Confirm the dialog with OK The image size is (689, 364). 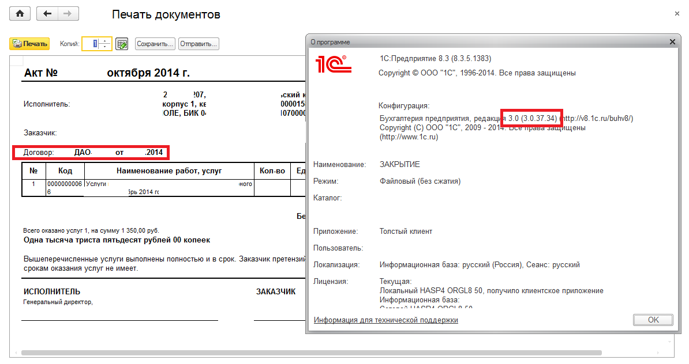tap(653, 320)
